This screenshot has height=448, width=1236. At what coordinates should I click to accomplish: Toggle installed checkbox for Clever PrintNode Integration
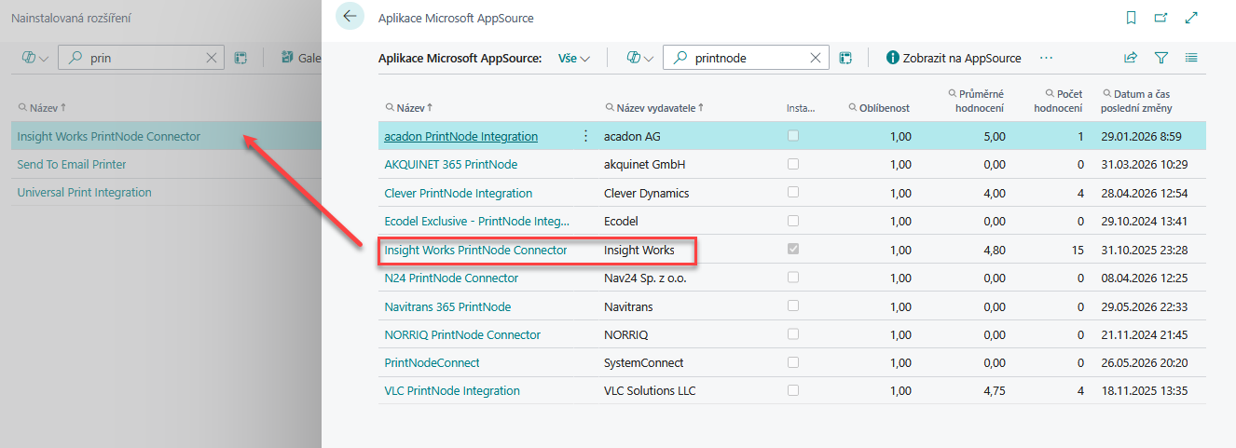coord(793,193)
